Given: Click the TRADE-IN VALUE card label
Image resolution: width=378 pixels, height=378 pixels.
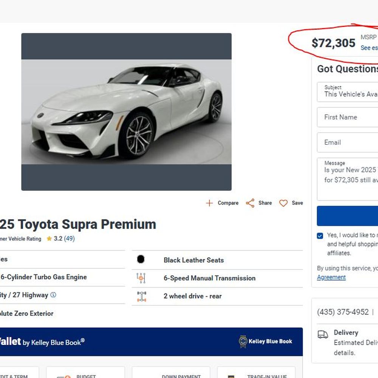Looking at the screenshot, I should pos(267,376).
